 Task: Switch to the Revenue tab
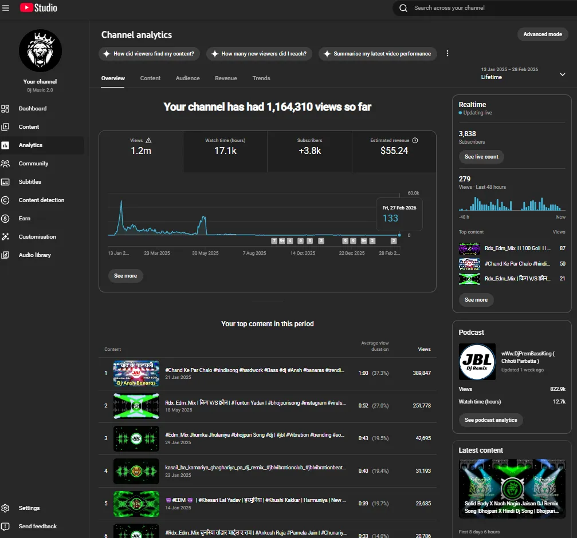[226, 78]
